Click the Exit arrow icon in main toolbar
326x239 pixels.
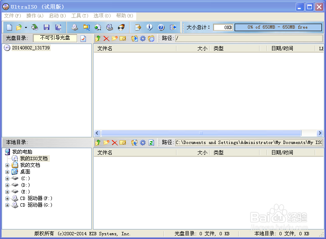point(173,27)
